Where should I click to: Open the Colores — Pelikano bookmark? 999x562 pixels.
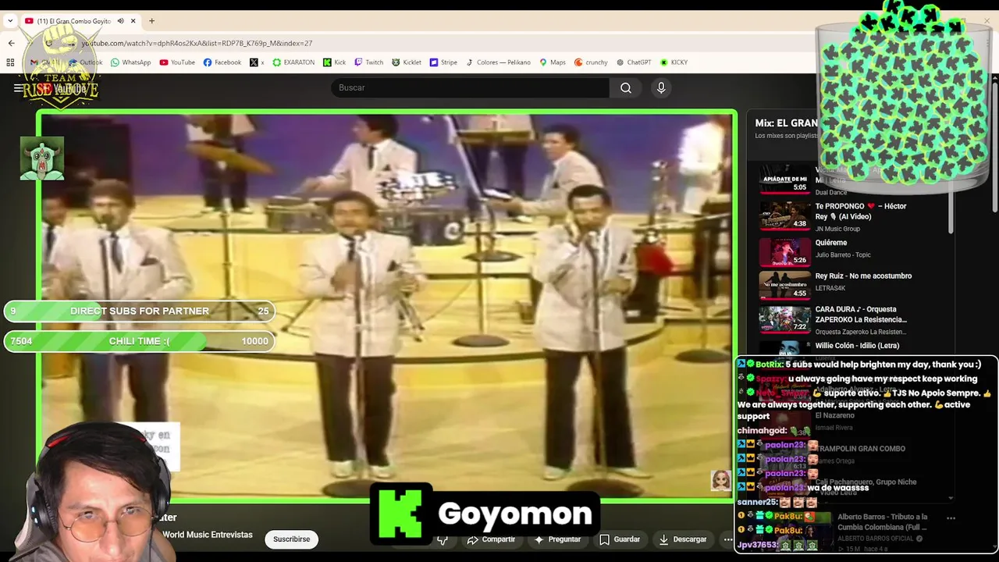(498, 62)
